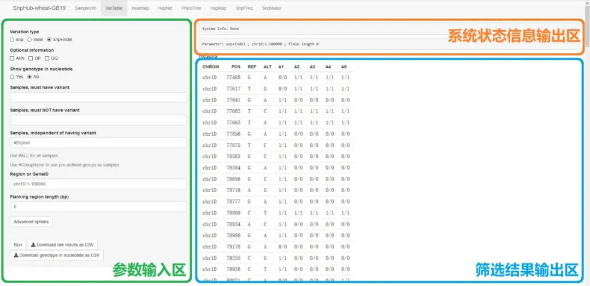
Task: Switch to the VarTable tab
Action: point(114,8)
